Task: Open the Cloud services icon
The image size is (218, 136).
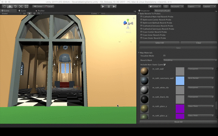Action: click(166, 6)
